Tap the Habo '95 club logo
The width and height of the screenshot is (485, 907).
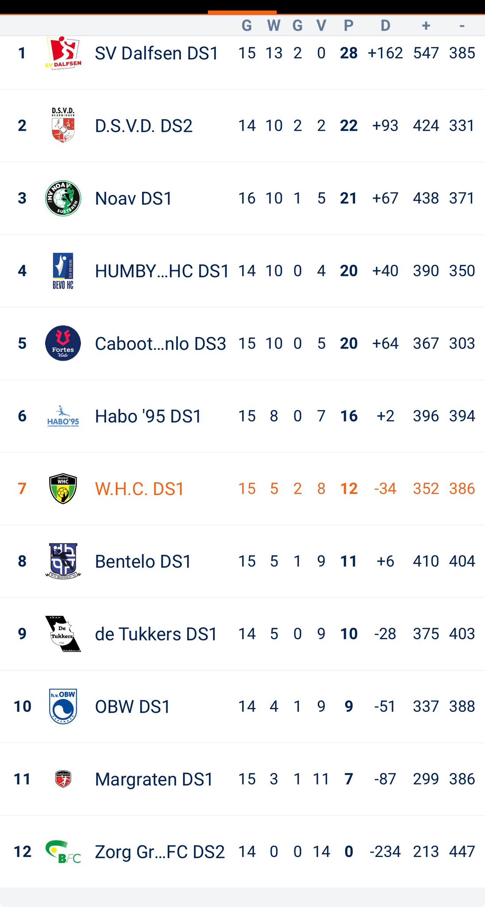point(63,416)
